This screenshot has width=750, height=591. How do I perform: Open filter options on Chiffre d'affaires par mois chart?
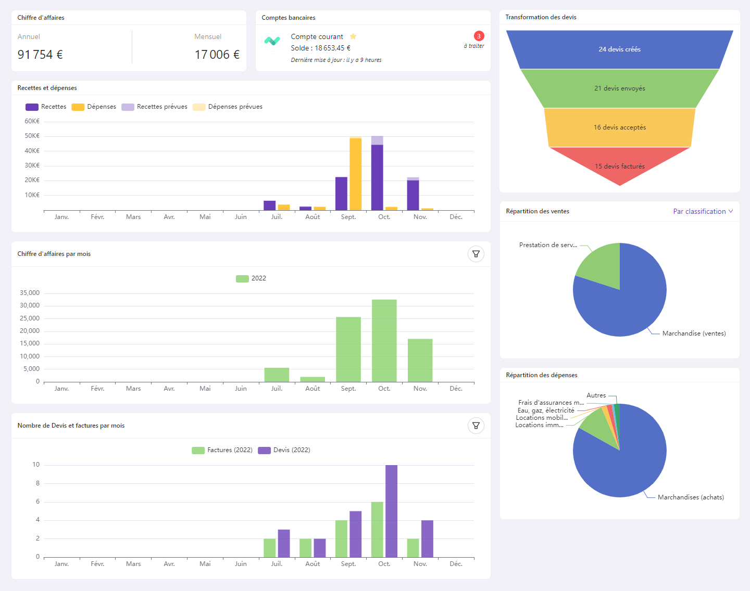click(x=476, y=254)
